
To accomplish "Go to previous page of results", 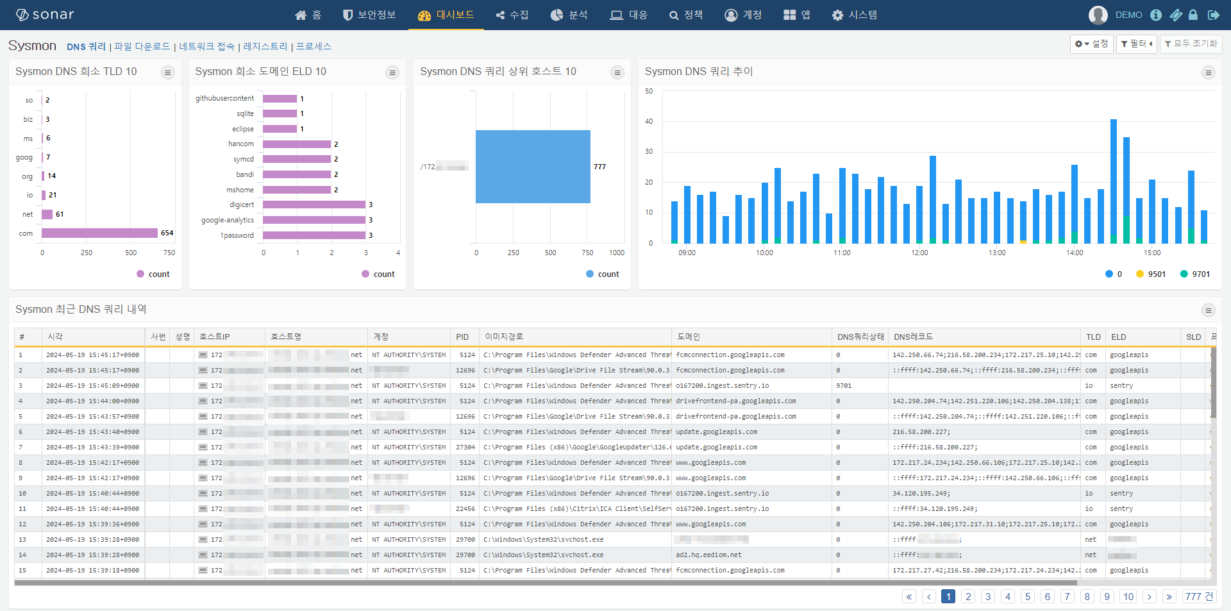I will [929, 597].
